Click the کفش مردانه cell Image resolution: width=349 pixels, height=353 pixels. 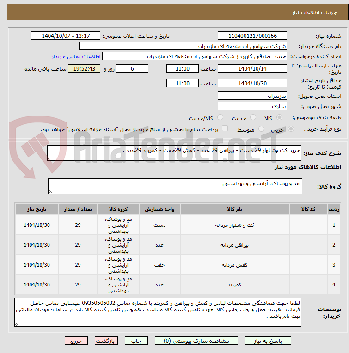[235, 265]
